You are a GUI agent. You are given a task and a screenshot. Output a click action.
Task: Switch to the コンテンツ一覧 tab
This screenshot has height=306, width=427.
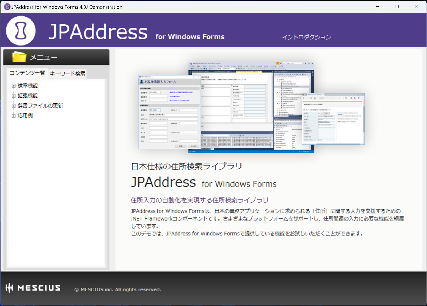[27, 73]
